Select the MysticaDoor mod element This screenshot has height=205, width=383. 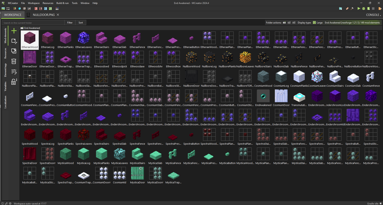click(x=137, y=175)
